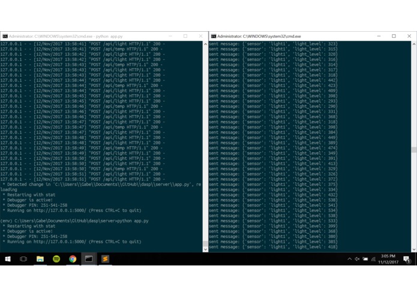The image size is (417, 296).
Task: Minimize the right cmd.exe window
Action: 379,36
